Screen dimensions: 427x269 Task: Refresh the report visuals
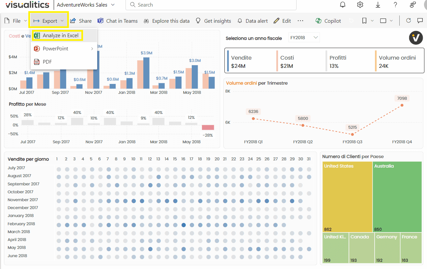pos(409,20)
